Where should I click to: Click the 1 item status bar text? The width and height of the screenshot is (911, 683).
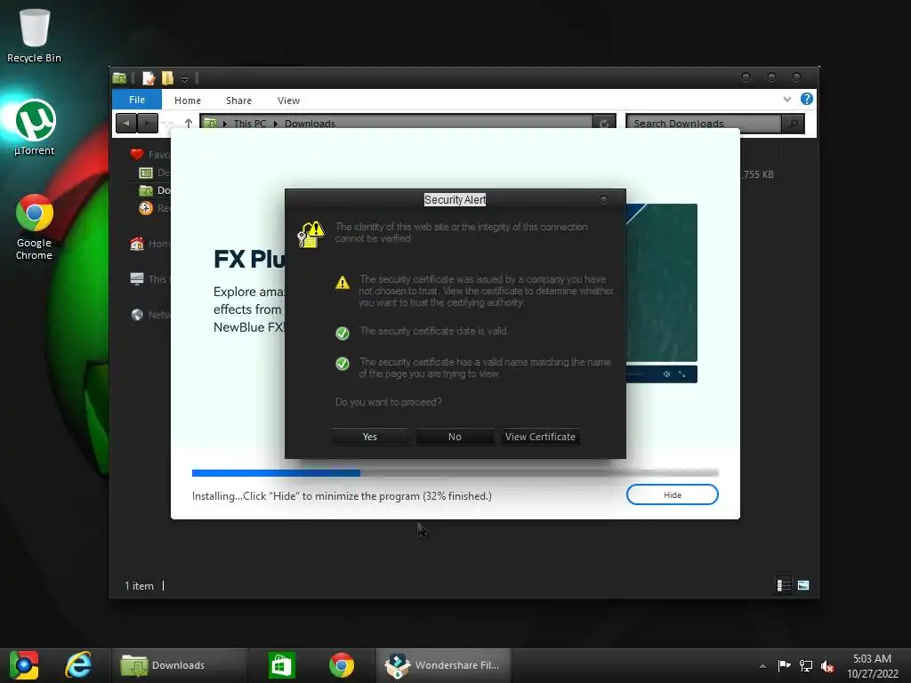point(139,586)
